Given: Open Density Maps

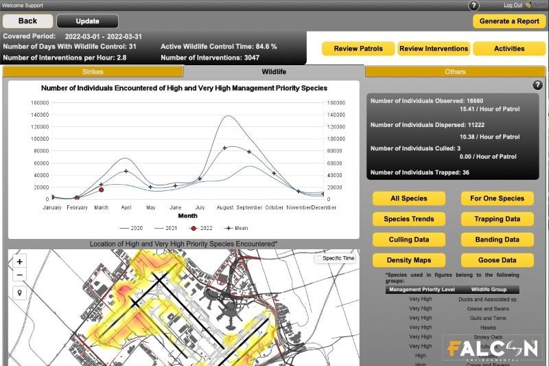Looking at the screenshot, I should coord(408,260).
